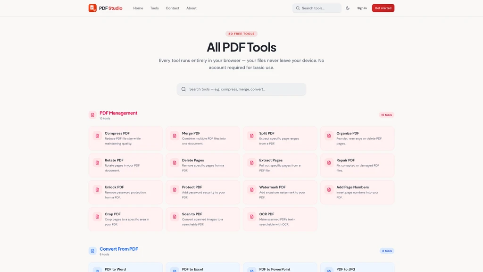Open the Home menu item
The height and width of the screenshot is (272, 483).
[138, 8]
